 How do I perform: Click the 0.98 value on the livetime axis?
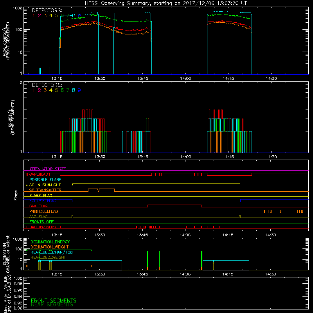point(18,284)
